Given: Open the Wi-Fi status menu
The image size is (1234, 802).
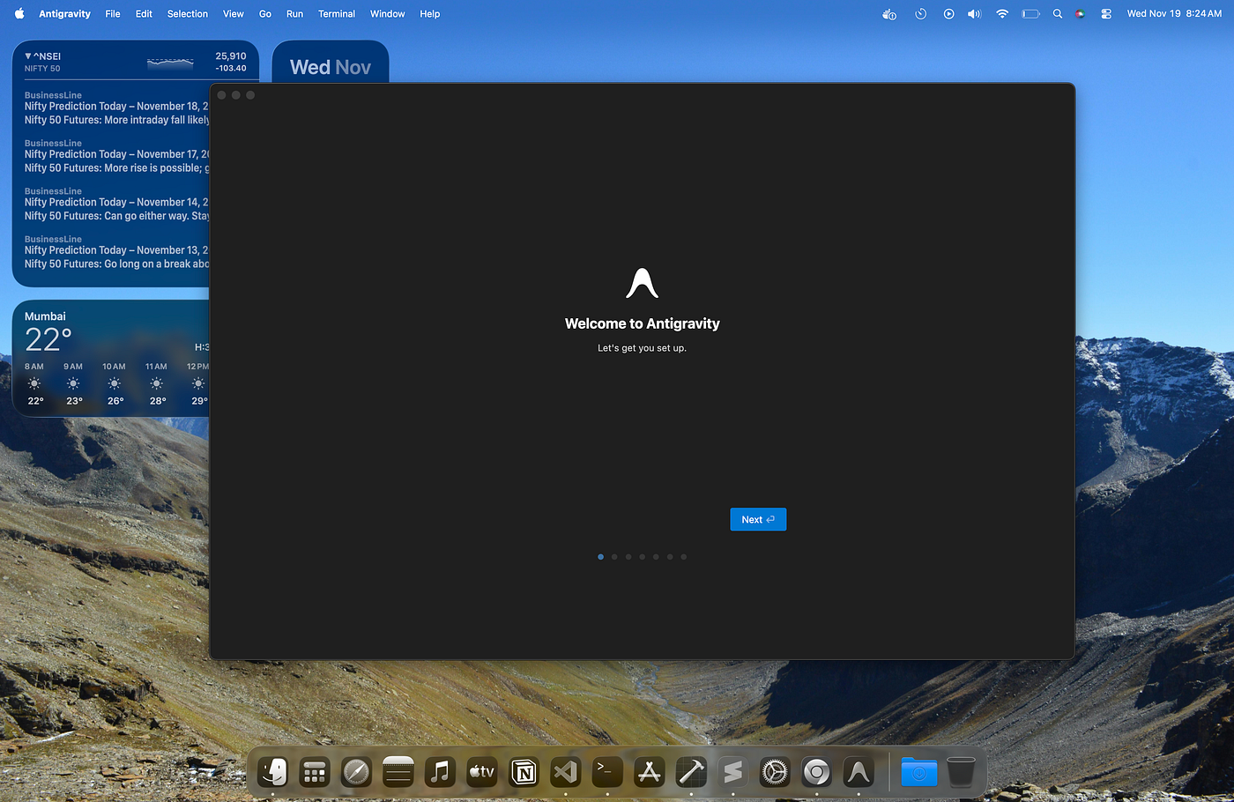Looking at the screenshot, I should [1002, 14].
